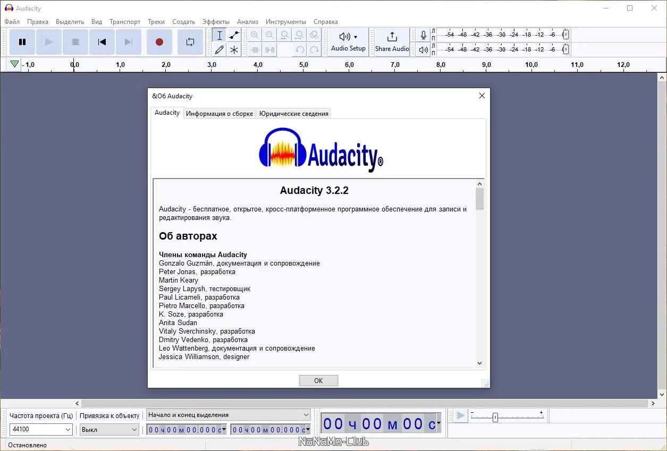Image resolution: width=667 pixels, height=451 pixels.
Task: Click the recording level slider handle
Action: point(565,35)
